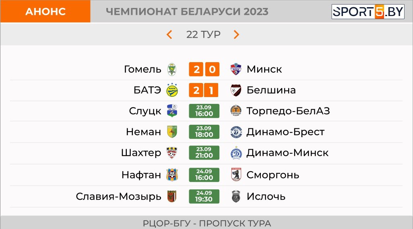This screenshot has height=229, width=413.
Task: Click the Shakhter club crest icon
Action: (172, 153)
